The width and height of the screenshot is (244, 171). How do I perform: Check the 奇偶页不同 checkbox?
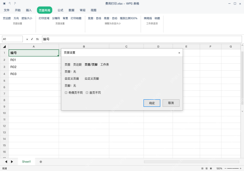[x=66, y=93]
